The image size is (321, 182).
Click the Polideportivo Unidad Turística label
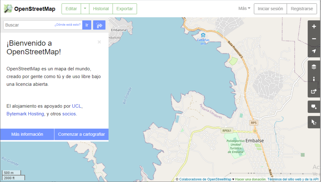[236, 146]
